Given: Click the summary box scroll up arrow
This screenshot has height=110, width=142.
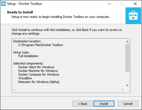Looking at the screenshot, I should [127, 41].
